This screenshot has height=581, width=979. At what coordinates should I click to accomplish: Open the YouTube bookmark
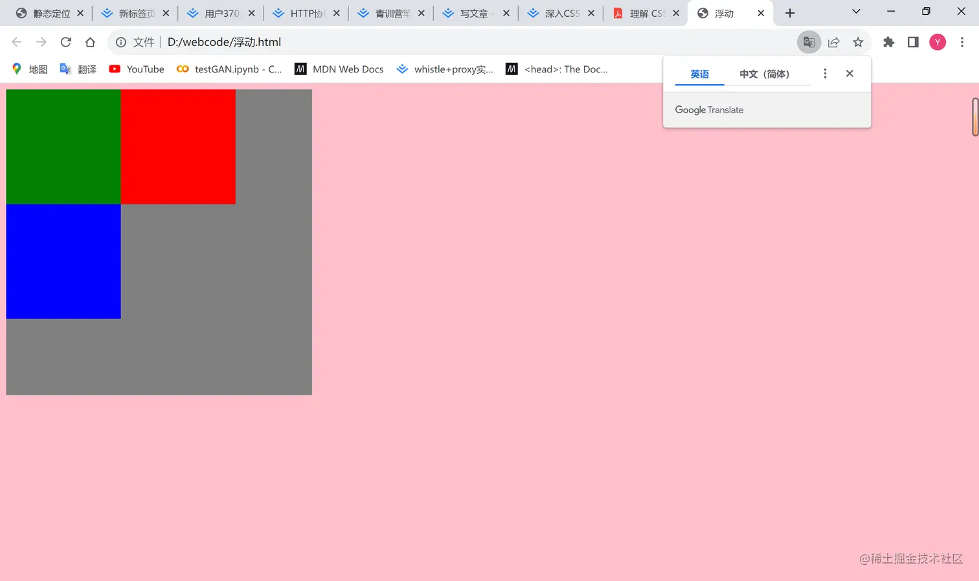[x=137, y=69]
